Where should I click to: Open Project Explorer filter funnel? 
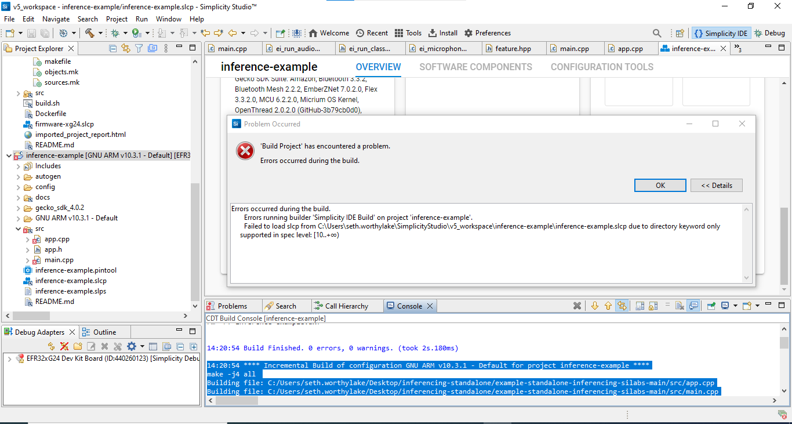point(139,48)
